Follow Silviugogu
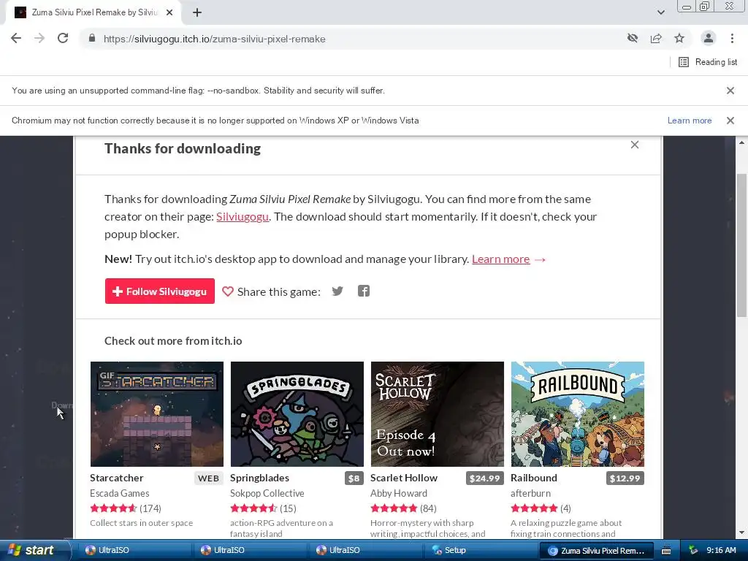Viewport: 748px width, 561px height. [x=160, y=291]
